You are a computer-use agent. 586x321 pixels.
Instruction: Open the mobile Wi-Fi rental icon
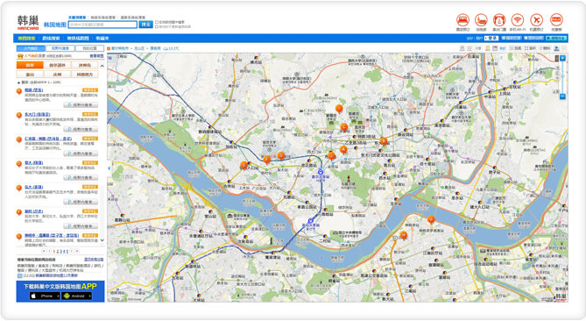(518, 20)
